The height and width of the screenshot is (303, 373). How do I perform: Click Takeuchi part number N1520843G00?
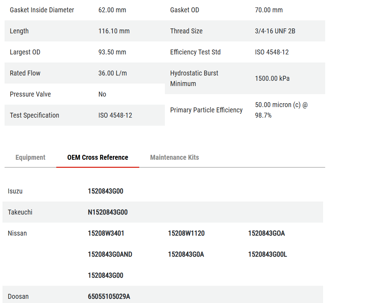108,212
